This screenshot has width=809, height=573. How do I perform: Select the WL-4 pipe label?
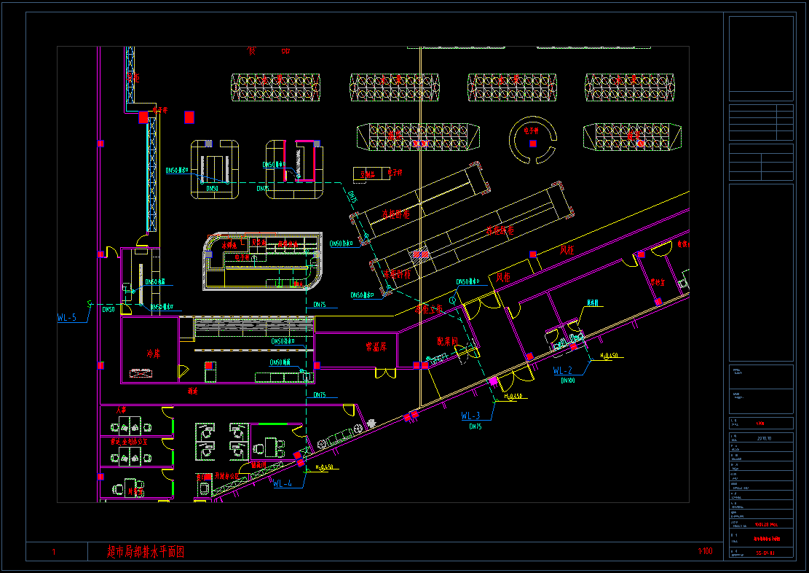(283, 483)
